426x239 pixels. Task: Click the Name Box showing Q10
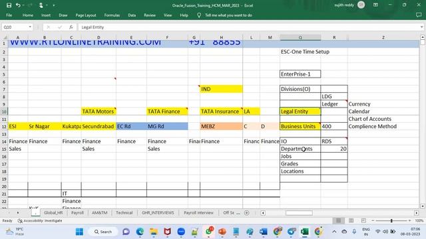click(15, 27)
